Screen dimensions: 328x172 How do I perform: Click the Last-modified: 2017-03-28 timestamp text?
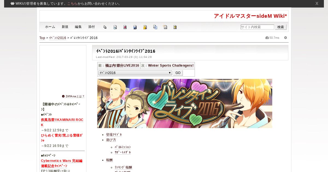(124, 57)
